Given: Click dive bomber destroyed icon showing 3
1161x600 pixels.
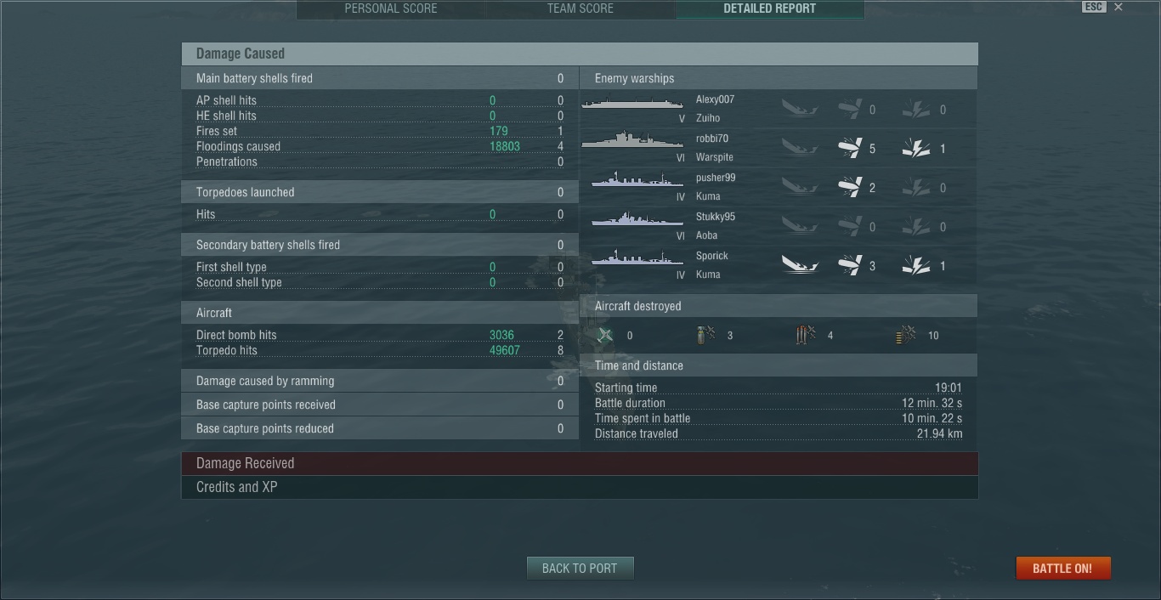Looking at the screenshot, I should (705, 336).
